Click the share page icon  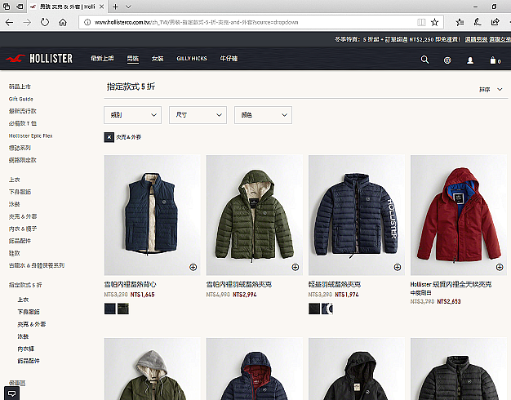[495, 22]
